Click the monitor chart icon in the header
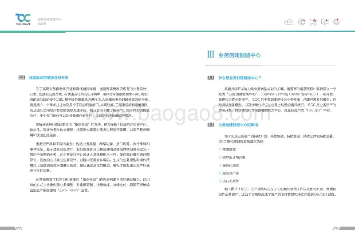The width and height of the screenshot is (355, 241). coord(325,22)
